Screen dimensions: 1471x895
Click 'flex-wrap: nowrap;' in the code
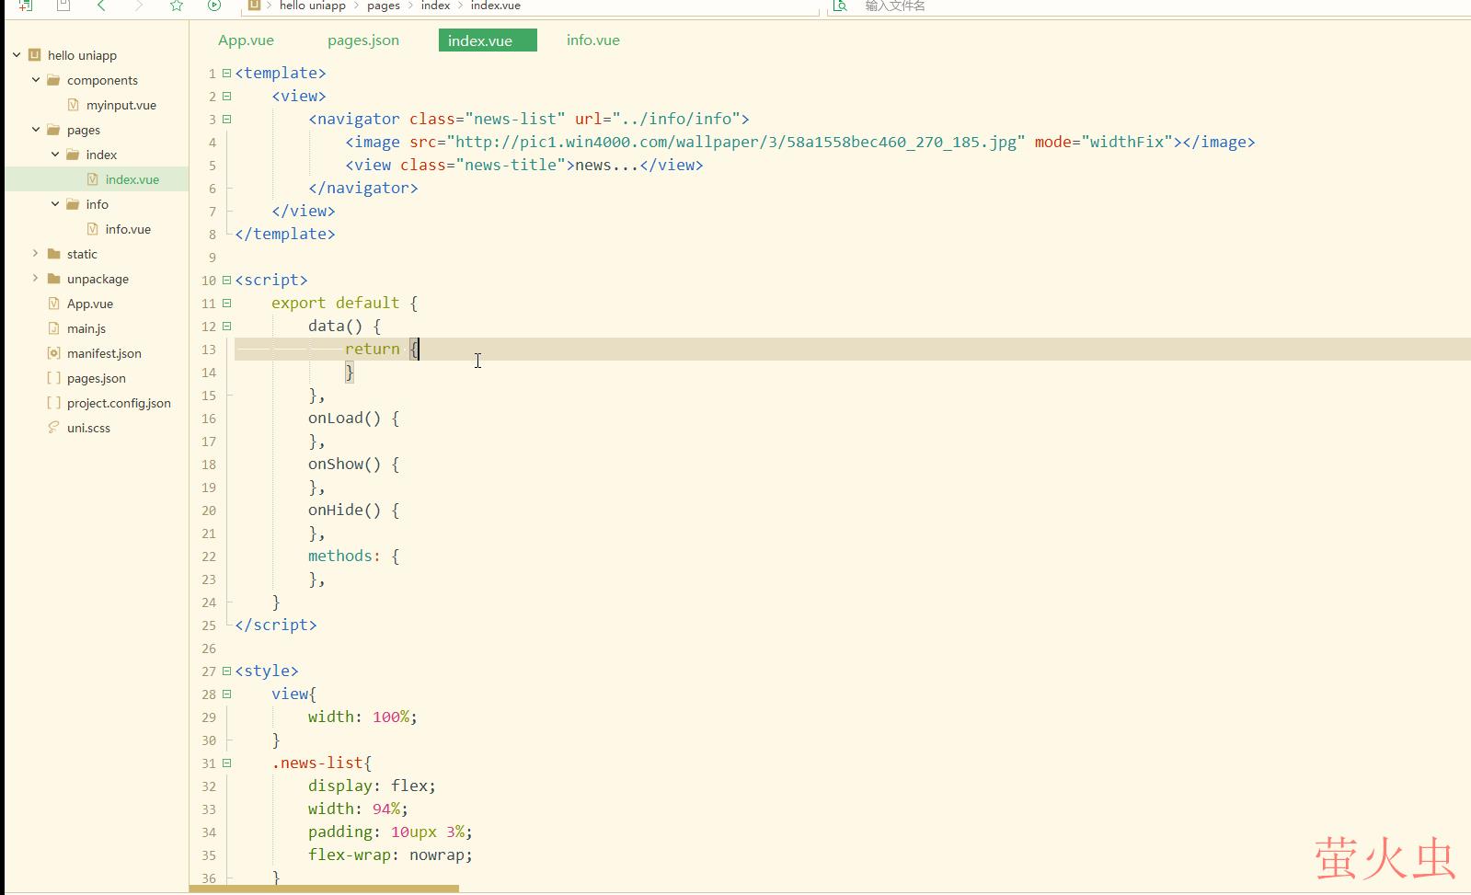click(x=390, y=855)
